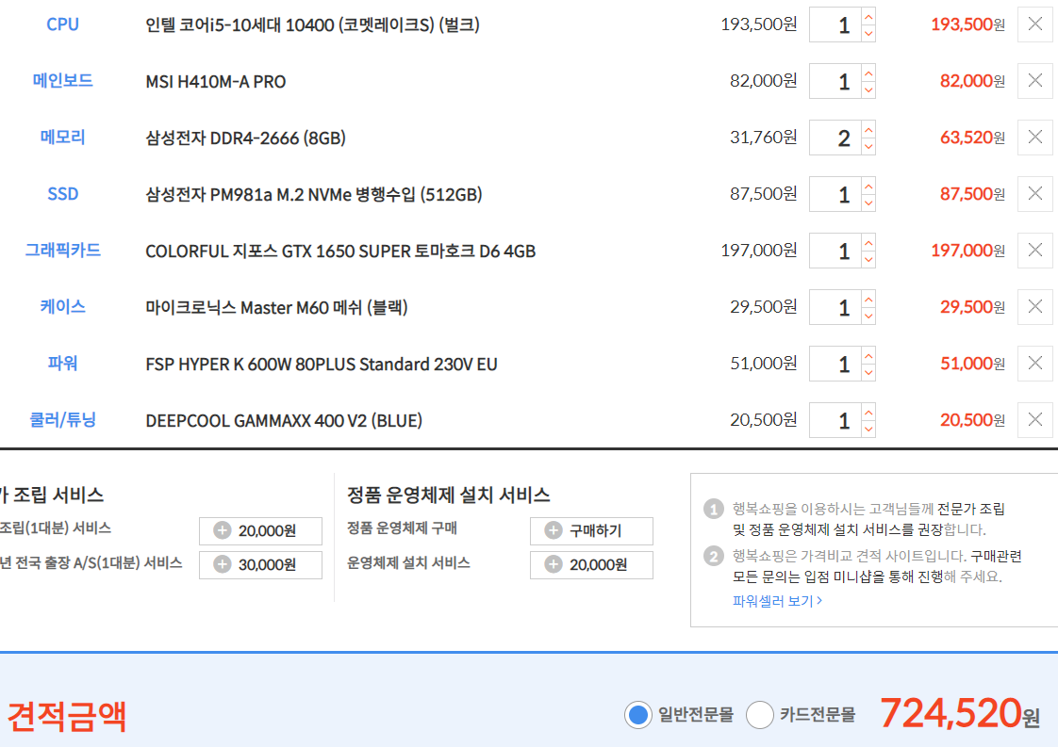
Task: Decrease SSD quantity with down arrow
Action: tap(868, 203)
